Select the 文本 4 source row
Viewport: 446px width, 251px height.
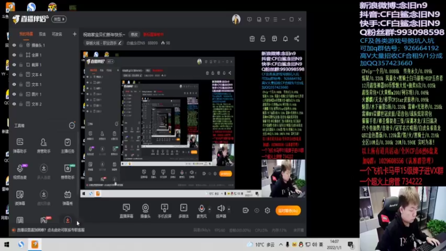click(x=43, y=75)
